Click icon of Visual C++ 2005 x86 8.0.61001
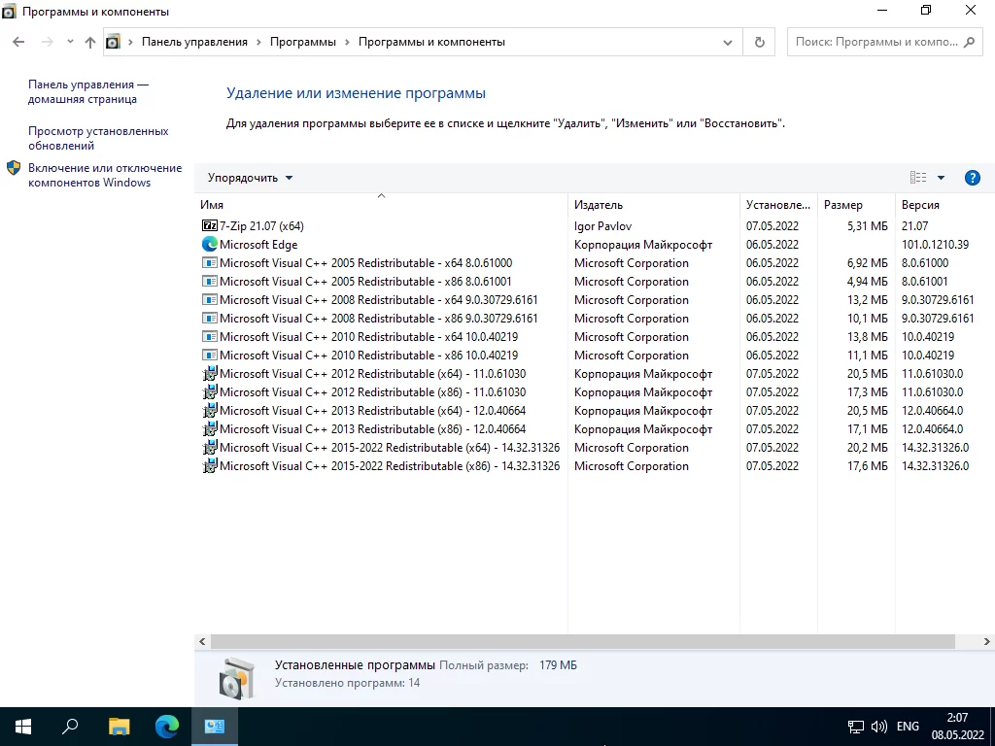This screenshot has width=995, height=746. pos(210,281)
